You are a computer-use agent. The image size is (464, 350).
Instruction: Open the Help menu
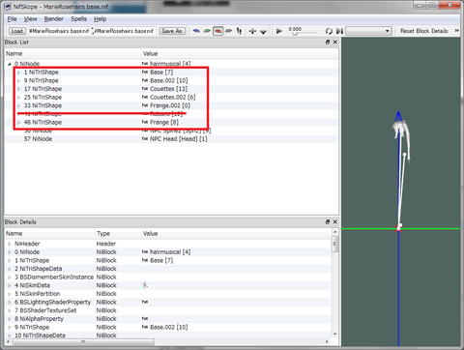[x=100, y=19]
